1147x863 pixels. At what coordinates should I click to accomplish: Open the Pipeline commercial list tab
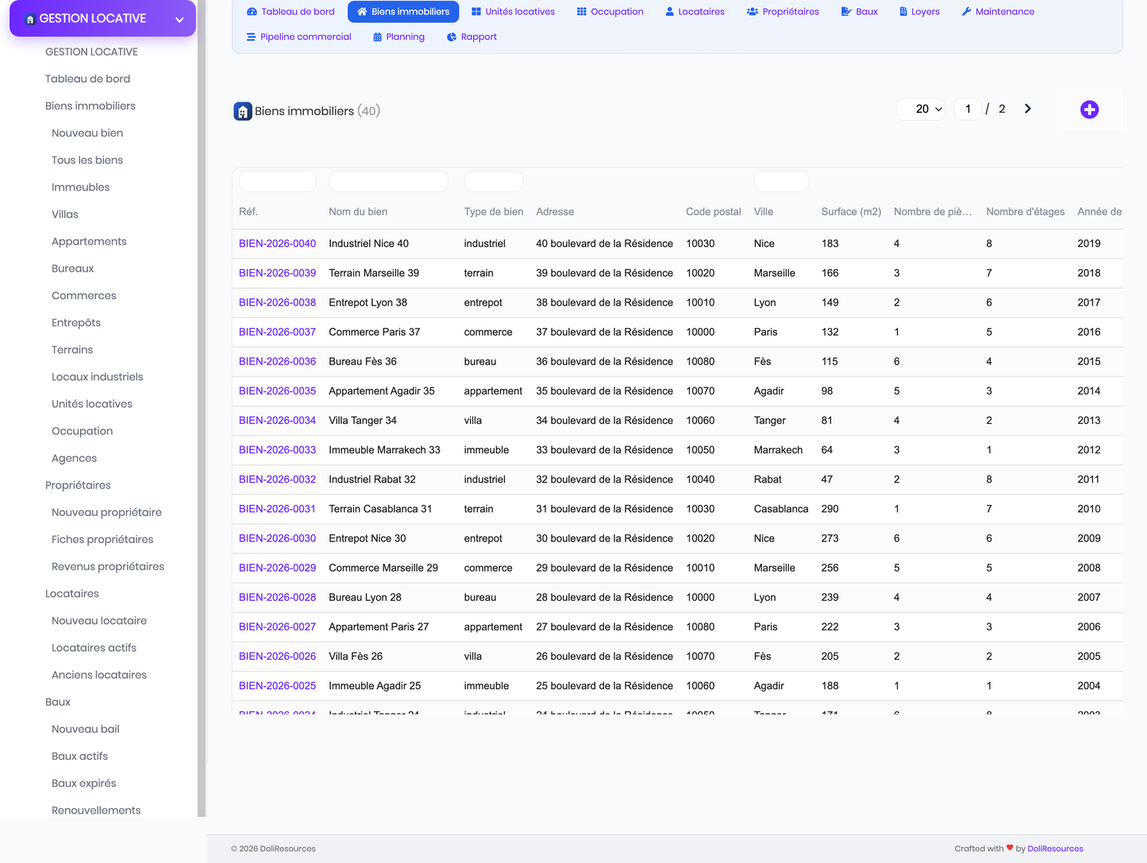pos(298,37)
